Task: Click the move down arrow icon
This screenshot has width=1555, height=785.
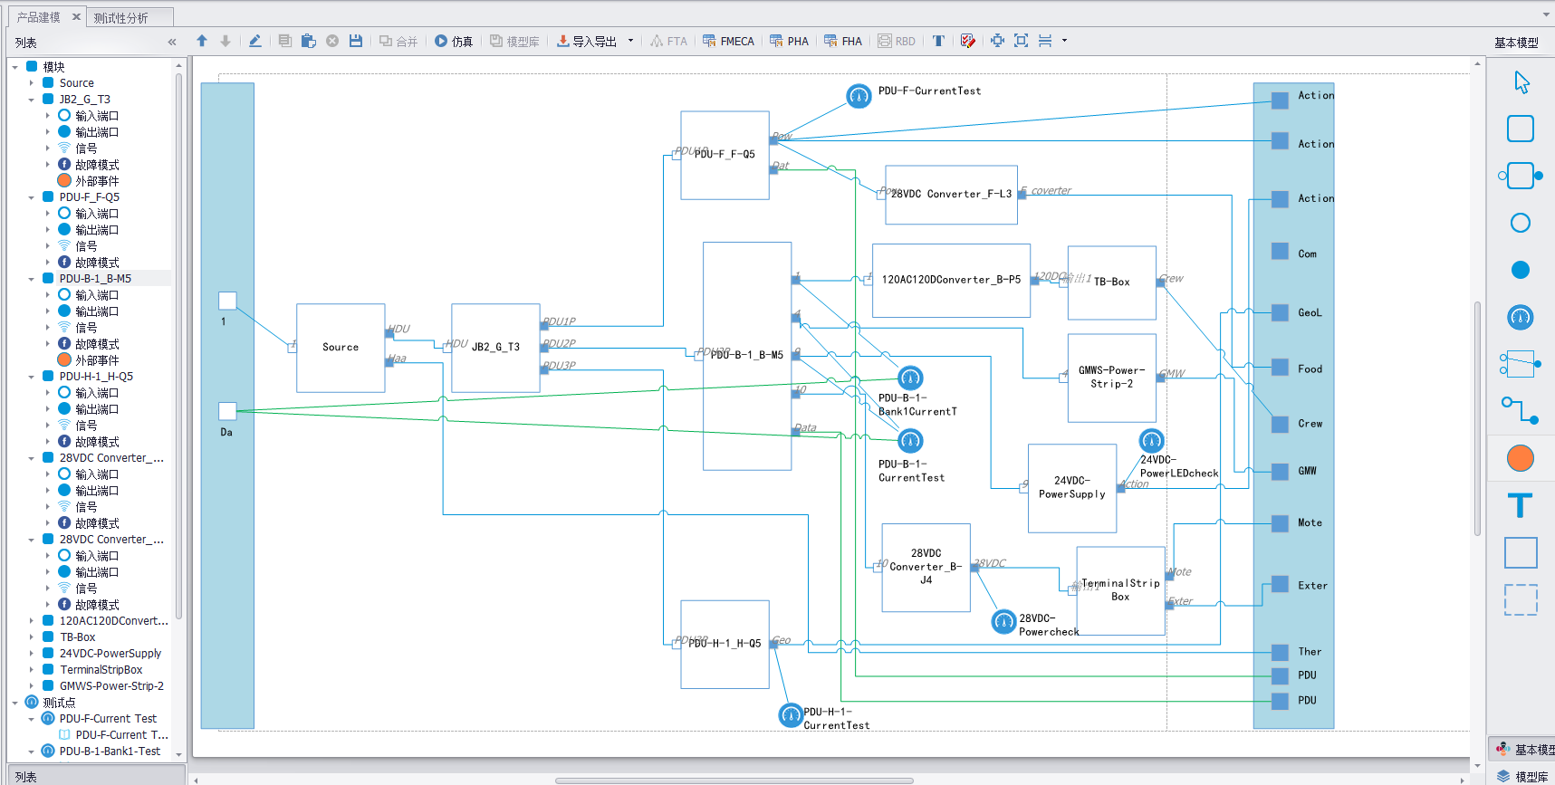Action: pyautogui.click(x=226, y=41)
